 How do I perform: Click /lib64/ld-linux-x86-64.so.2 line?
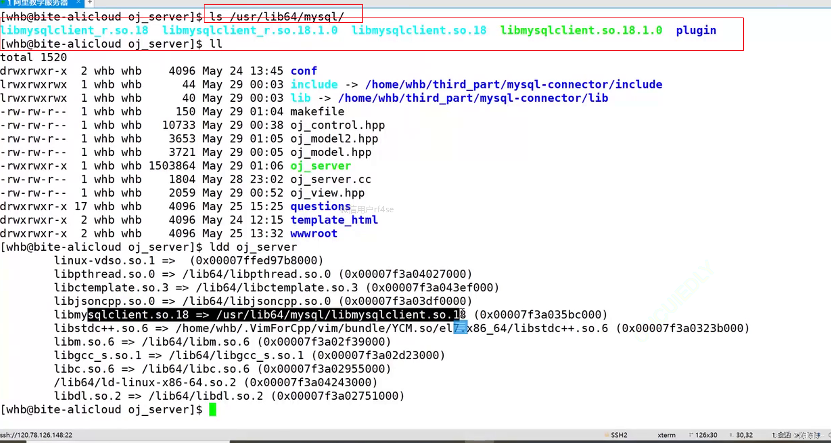point(216,383)
